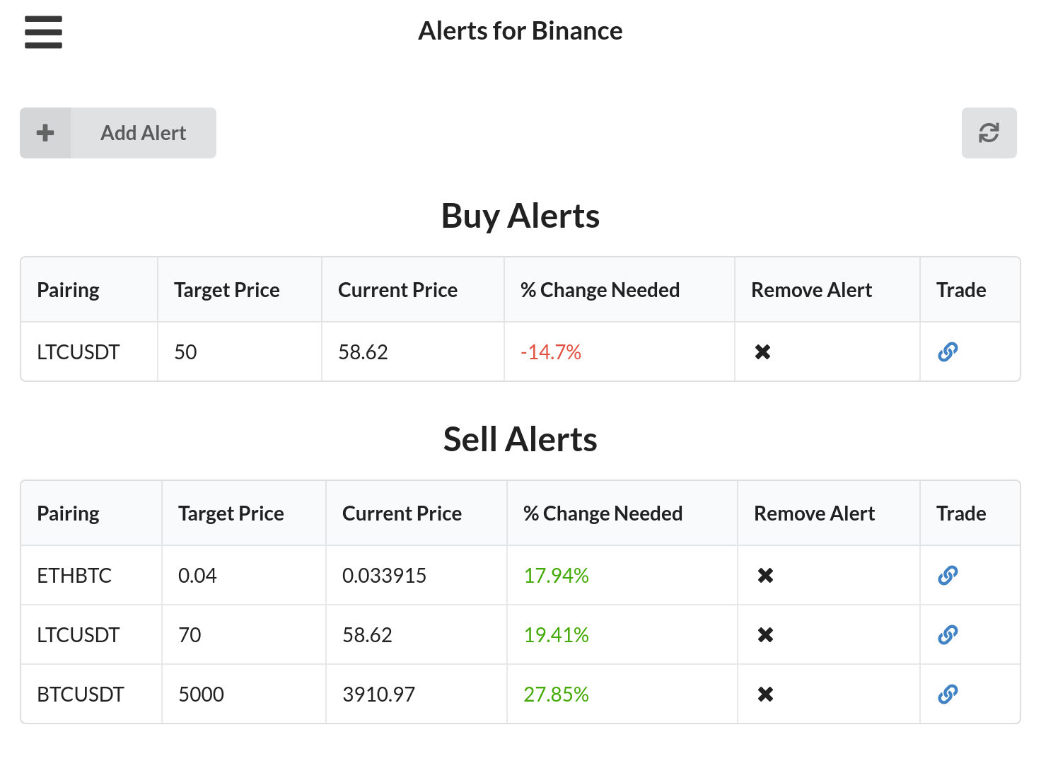Open trade link for ETHBTC sell alert
Screen dimensions: 1041x761
pyautogui.click(x=948, y=575)
